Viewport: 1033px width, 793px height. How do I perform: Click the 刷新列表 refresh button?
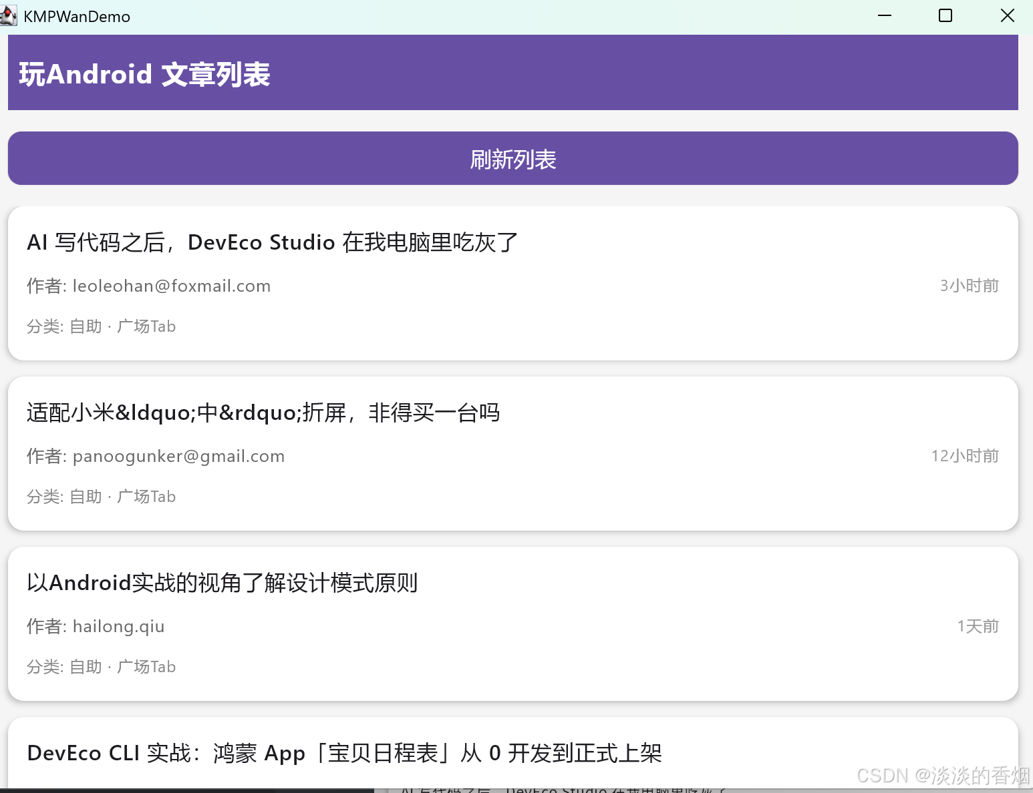(512, 158)
